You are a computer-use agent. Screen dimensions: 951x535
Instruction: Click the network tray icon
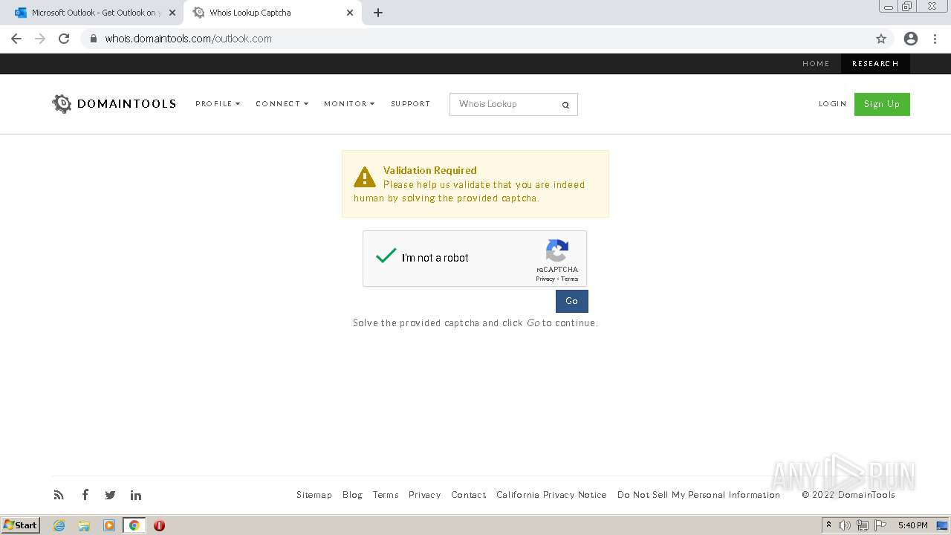tap(862, 525)
